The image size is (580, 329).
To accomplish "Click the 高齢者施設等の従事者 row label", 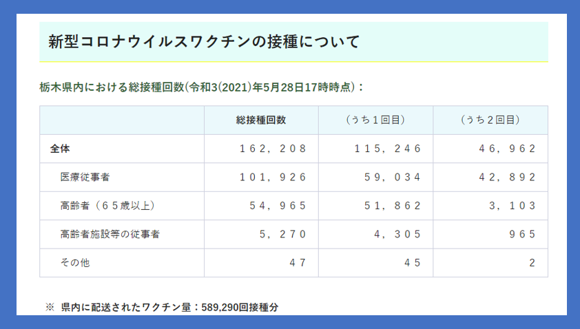I will click(110, 234).
